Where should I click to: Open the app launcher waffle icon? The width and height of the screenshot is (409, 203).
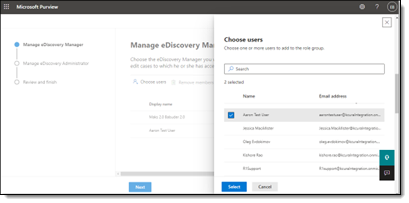(6, 7)
